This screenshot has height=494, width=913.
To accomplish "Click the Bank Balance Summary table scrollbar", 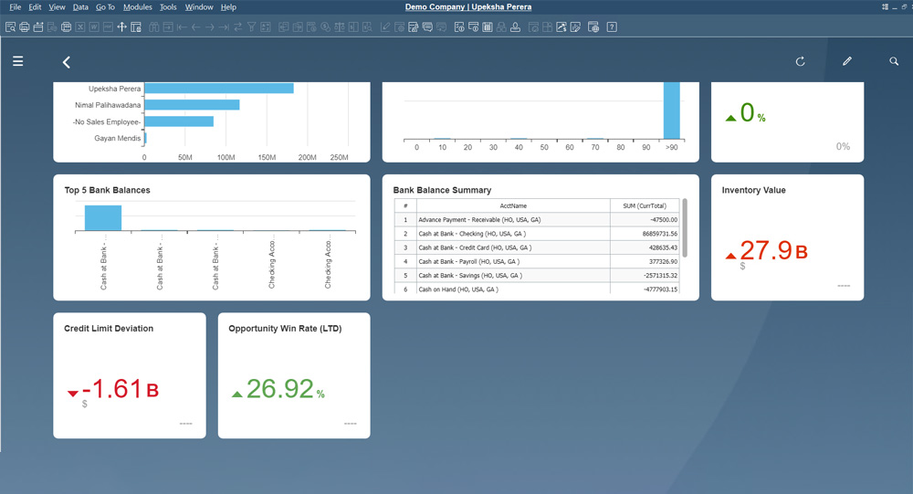I will pos(685,226).
